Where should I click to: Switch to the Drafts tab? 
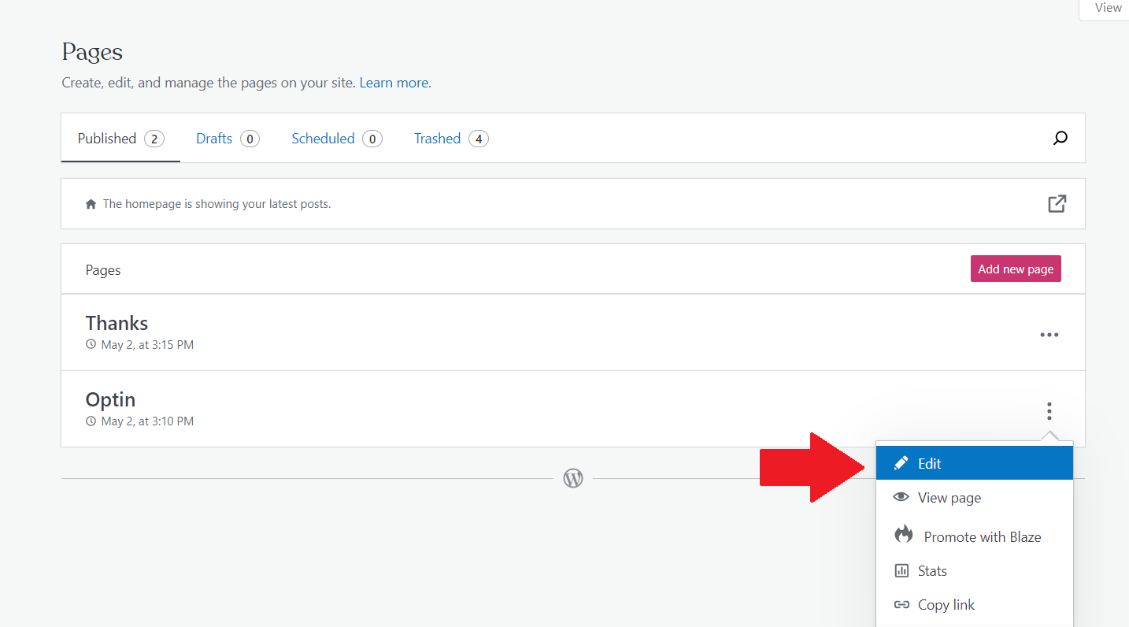pyautogui.click(x=228, y=139)
